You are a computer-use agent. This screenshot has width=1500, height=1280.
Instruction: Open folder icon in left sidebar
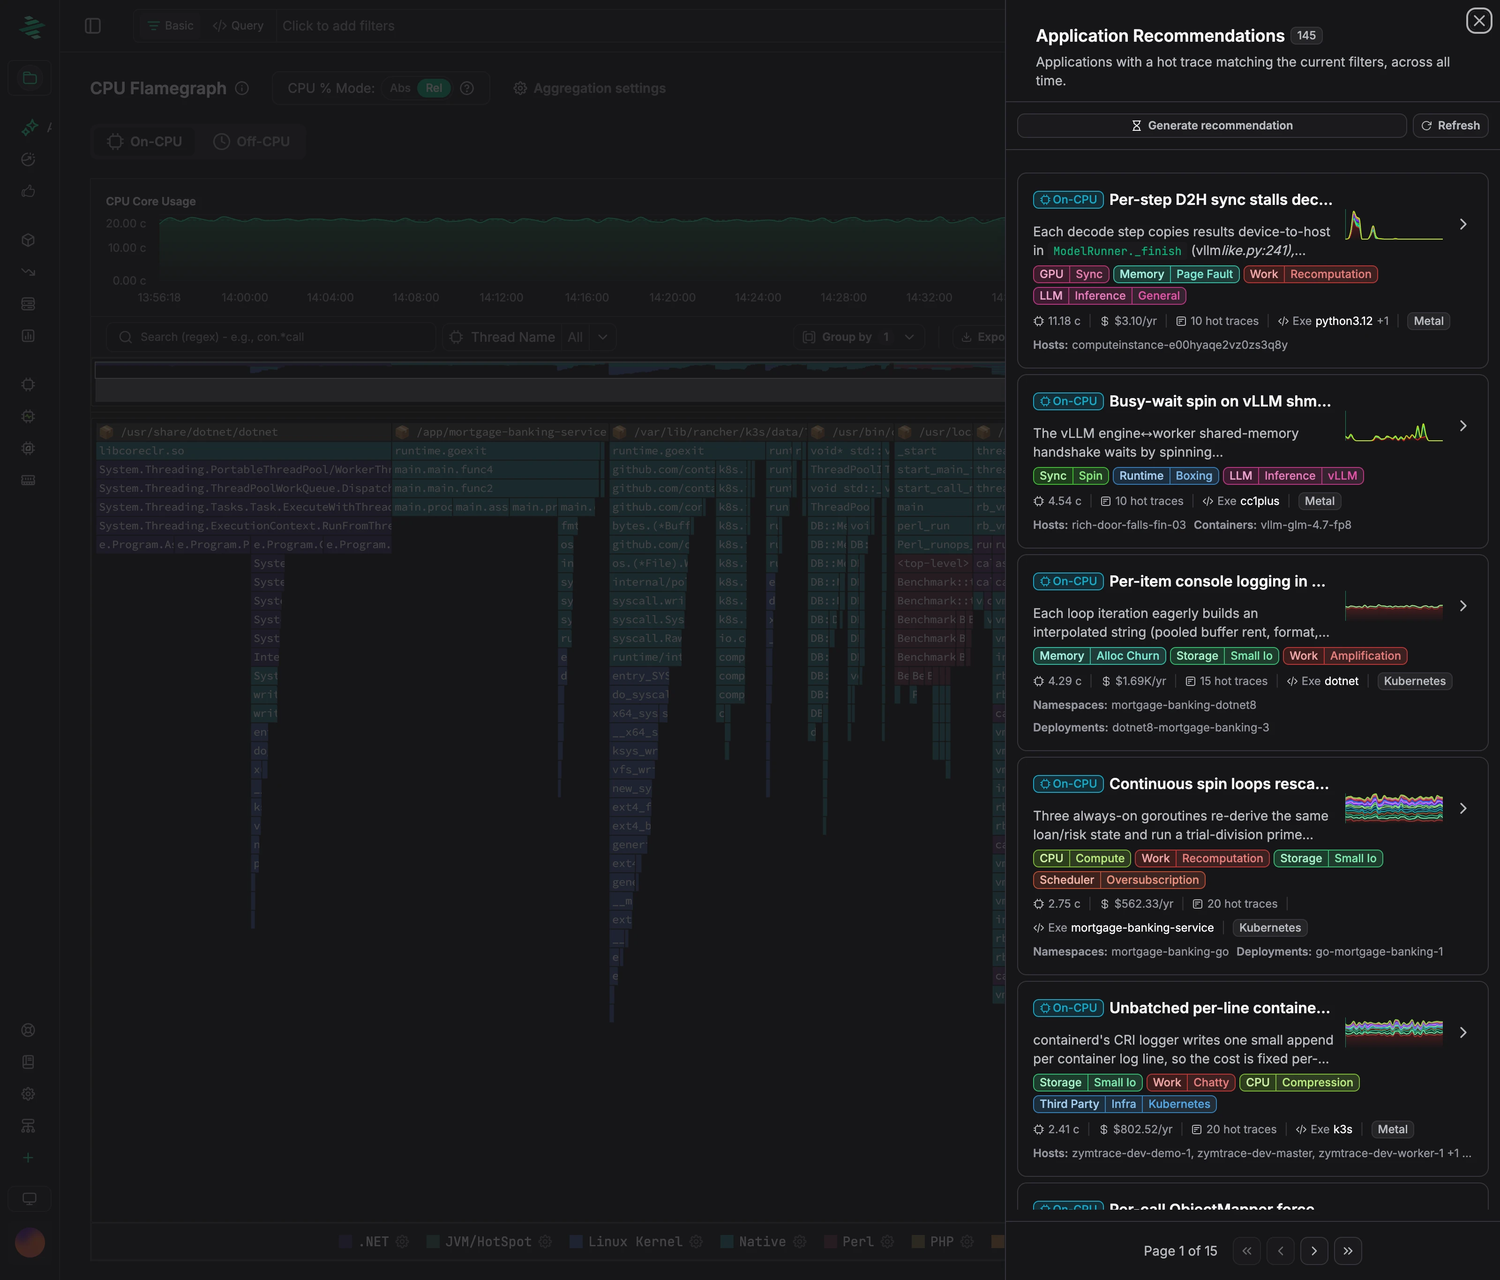click(29, 78)
